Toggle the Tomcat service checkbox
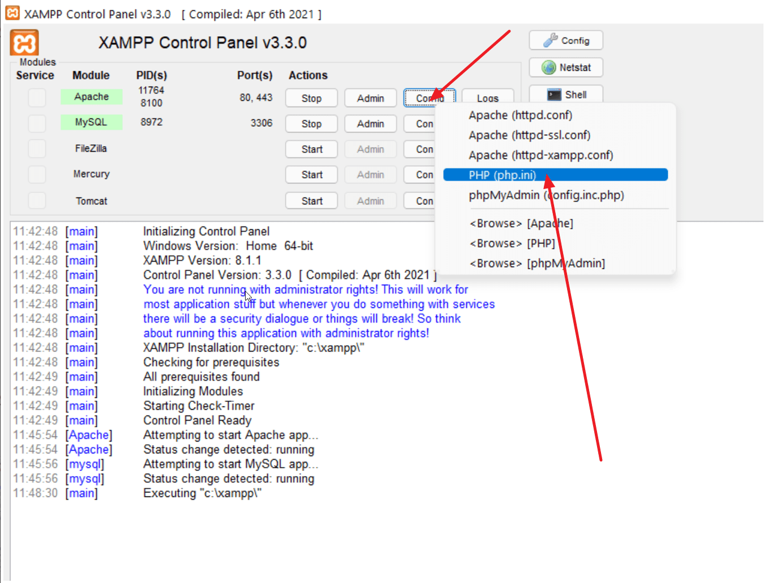The height and width of the screenshot is (583, 764). pyautogui.click(x=37, y=200)
